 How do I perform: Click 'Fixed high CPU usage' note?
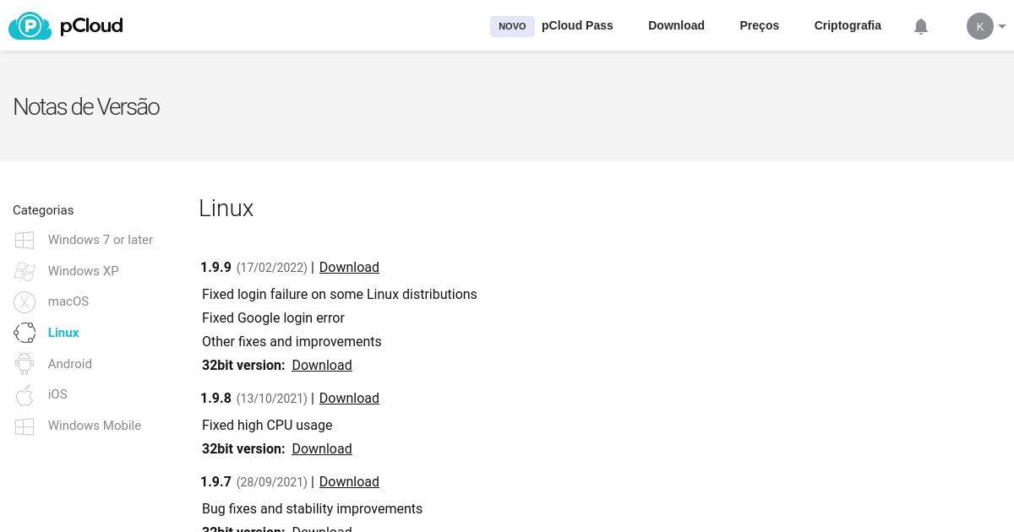tap(267, 426)
